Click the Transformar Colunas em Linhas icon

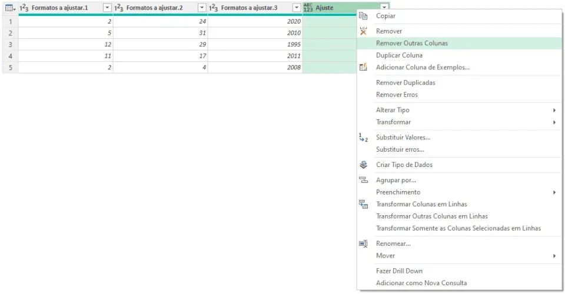coord(363,205)
